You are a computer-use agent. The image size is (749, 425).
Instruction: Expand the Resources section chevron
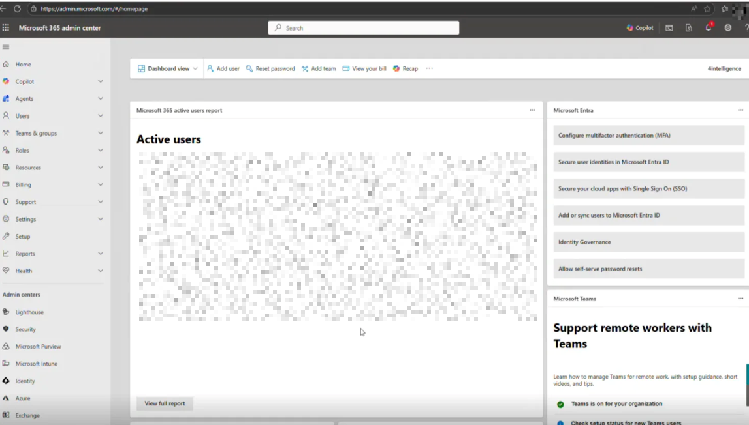click(101, 167)
